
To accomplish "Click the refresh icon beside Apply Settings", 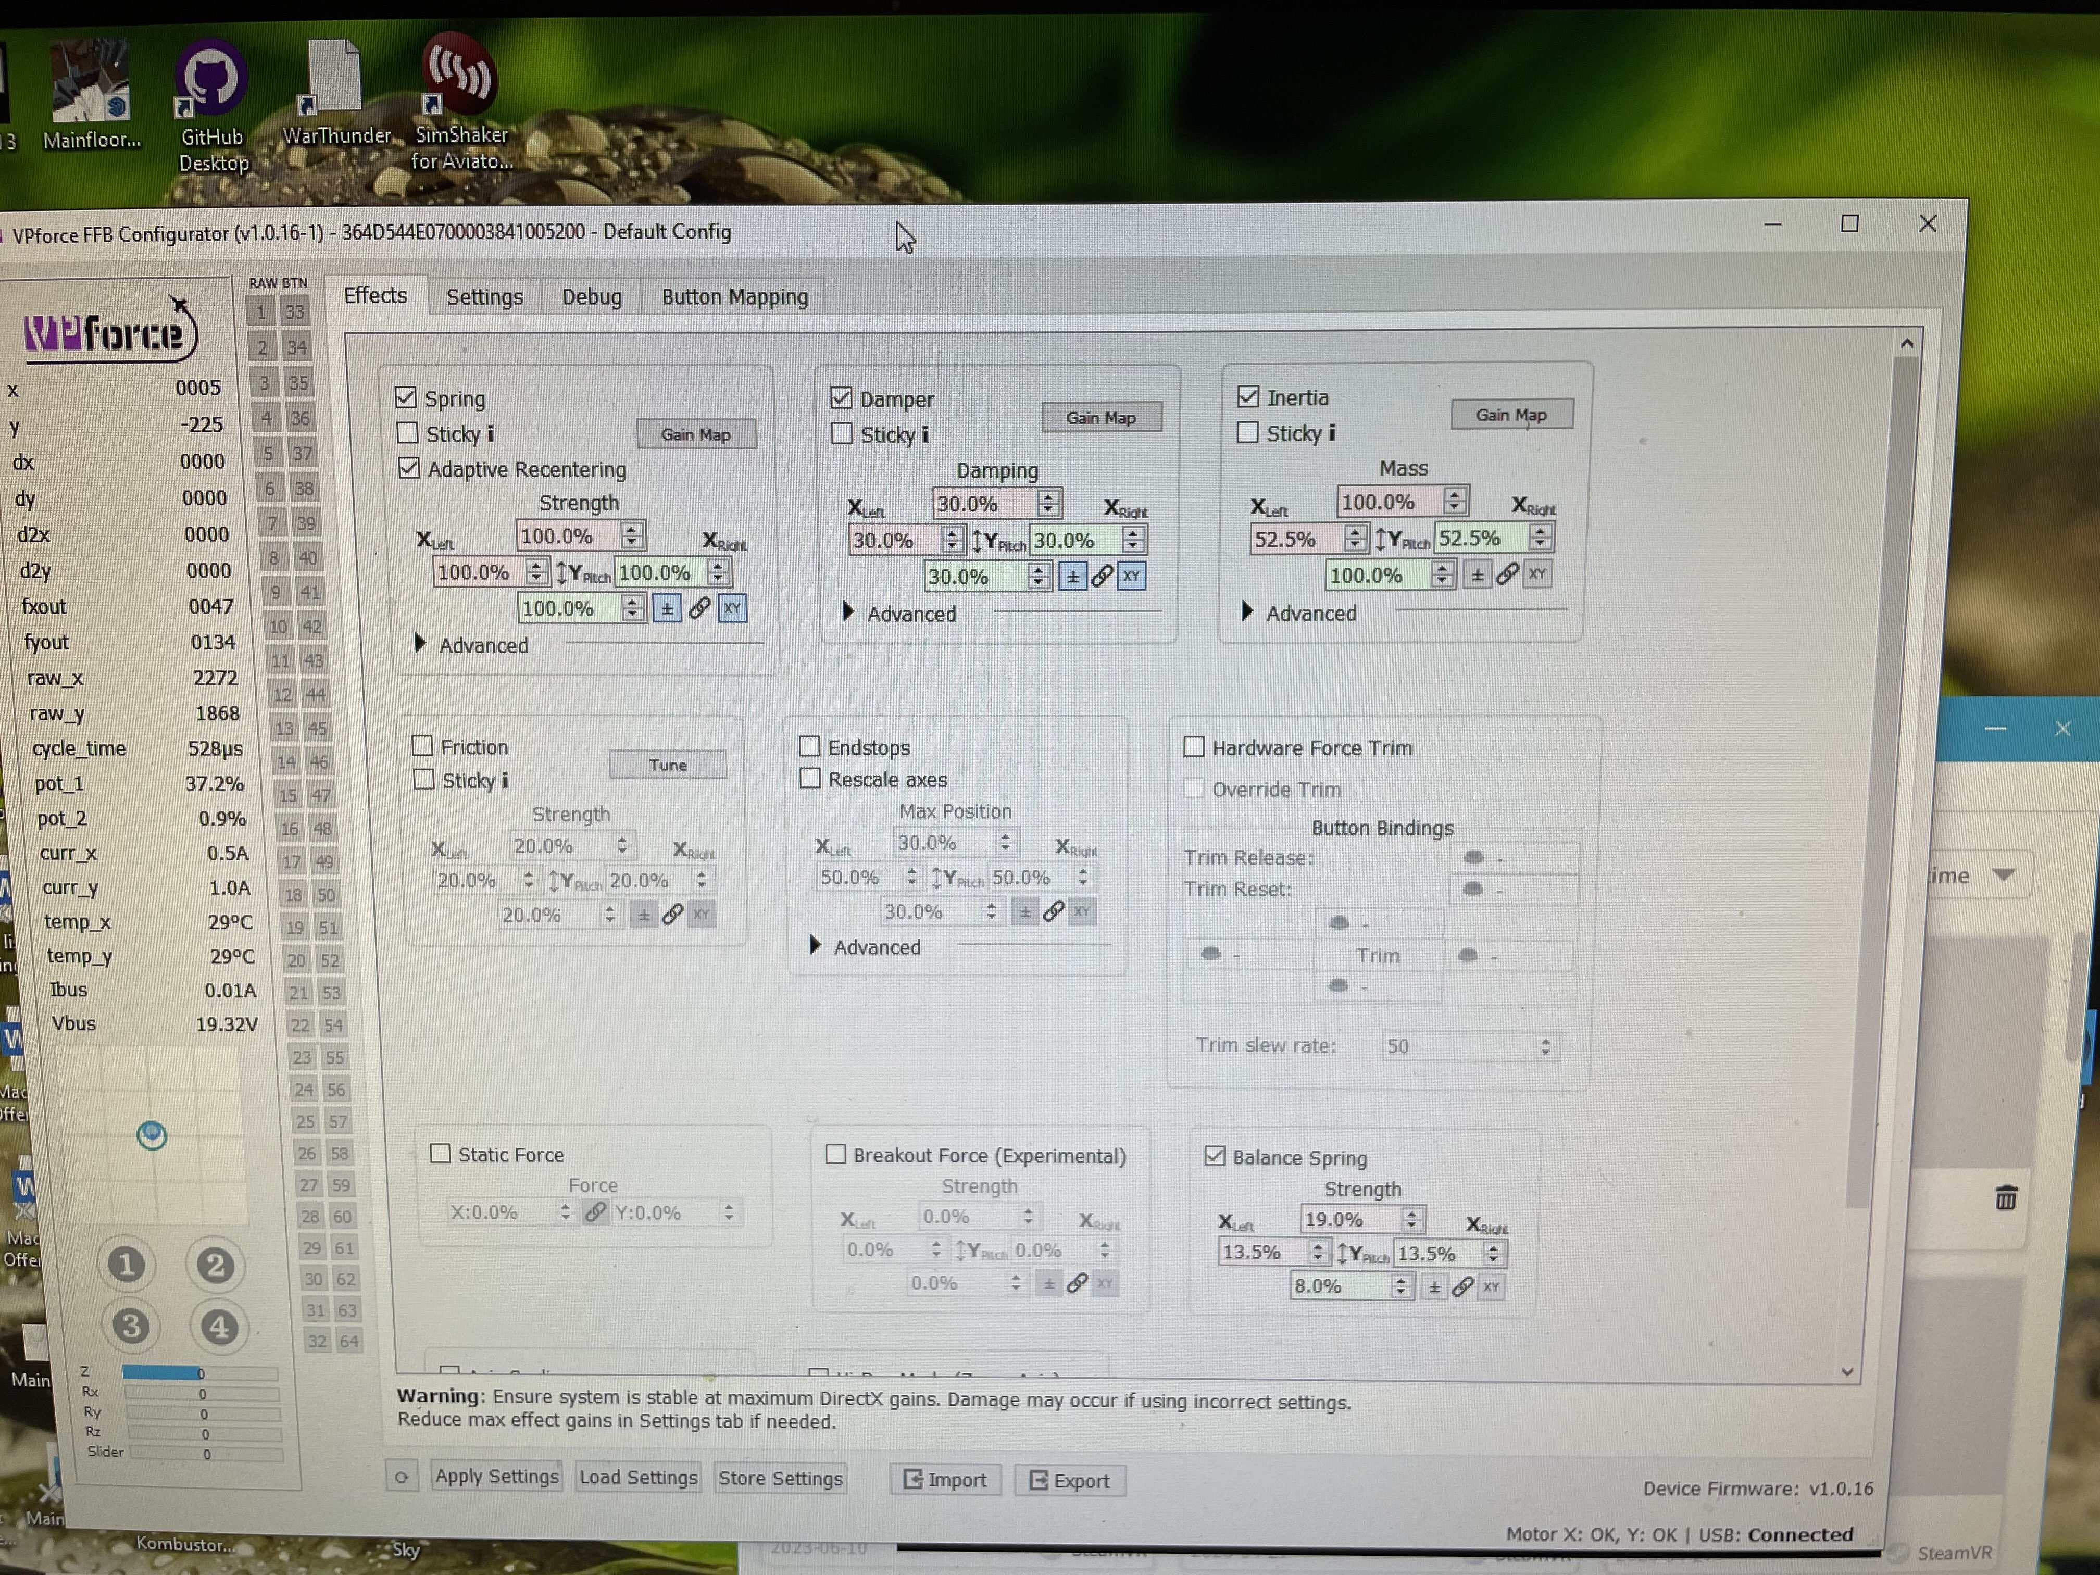I will [x=403, y=1477].
